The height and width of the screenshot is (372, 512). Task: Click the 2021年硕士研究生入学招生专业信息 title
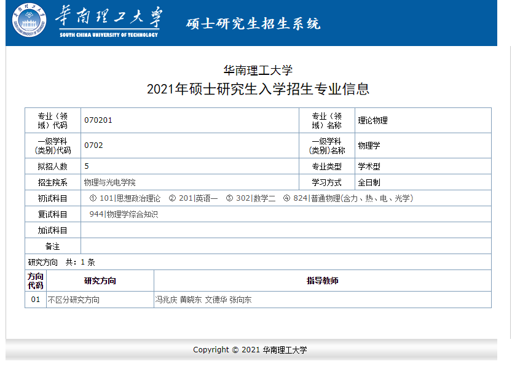tap(258, 89)
